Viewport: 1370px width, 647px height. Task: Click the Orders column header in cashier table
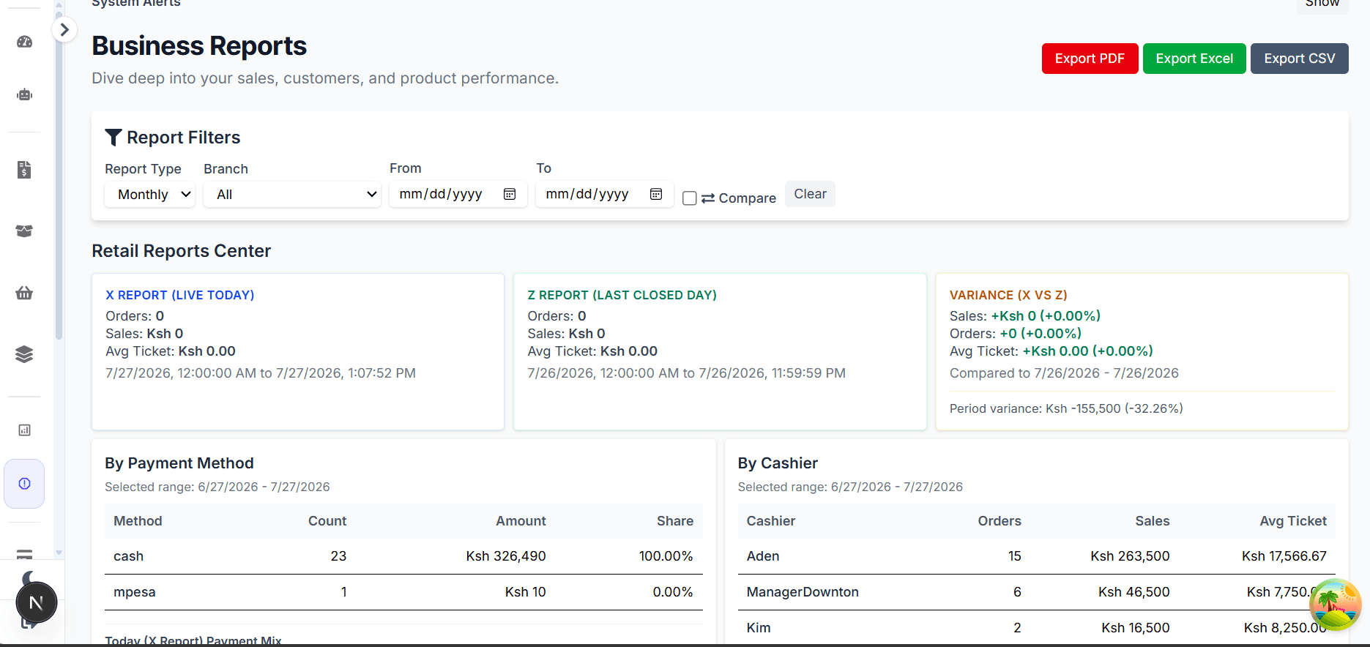[x=999, y=521]
